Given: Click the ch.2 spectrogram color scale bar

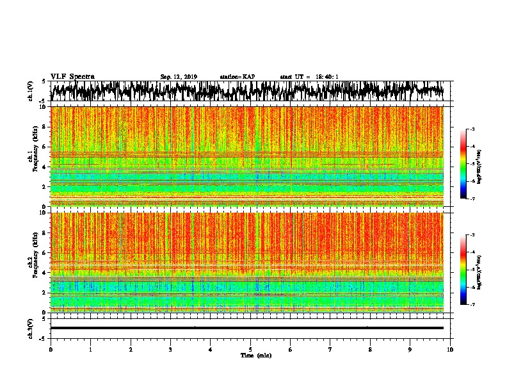Looking at the screenshot, I should coord(463,270).
